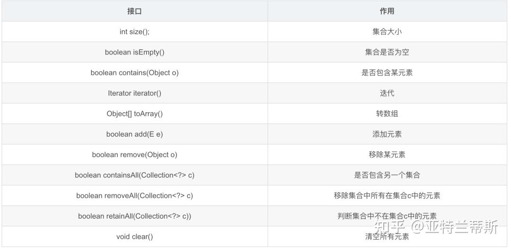
Task: Select the 转数组 description cell
Action: coord(387,114)
